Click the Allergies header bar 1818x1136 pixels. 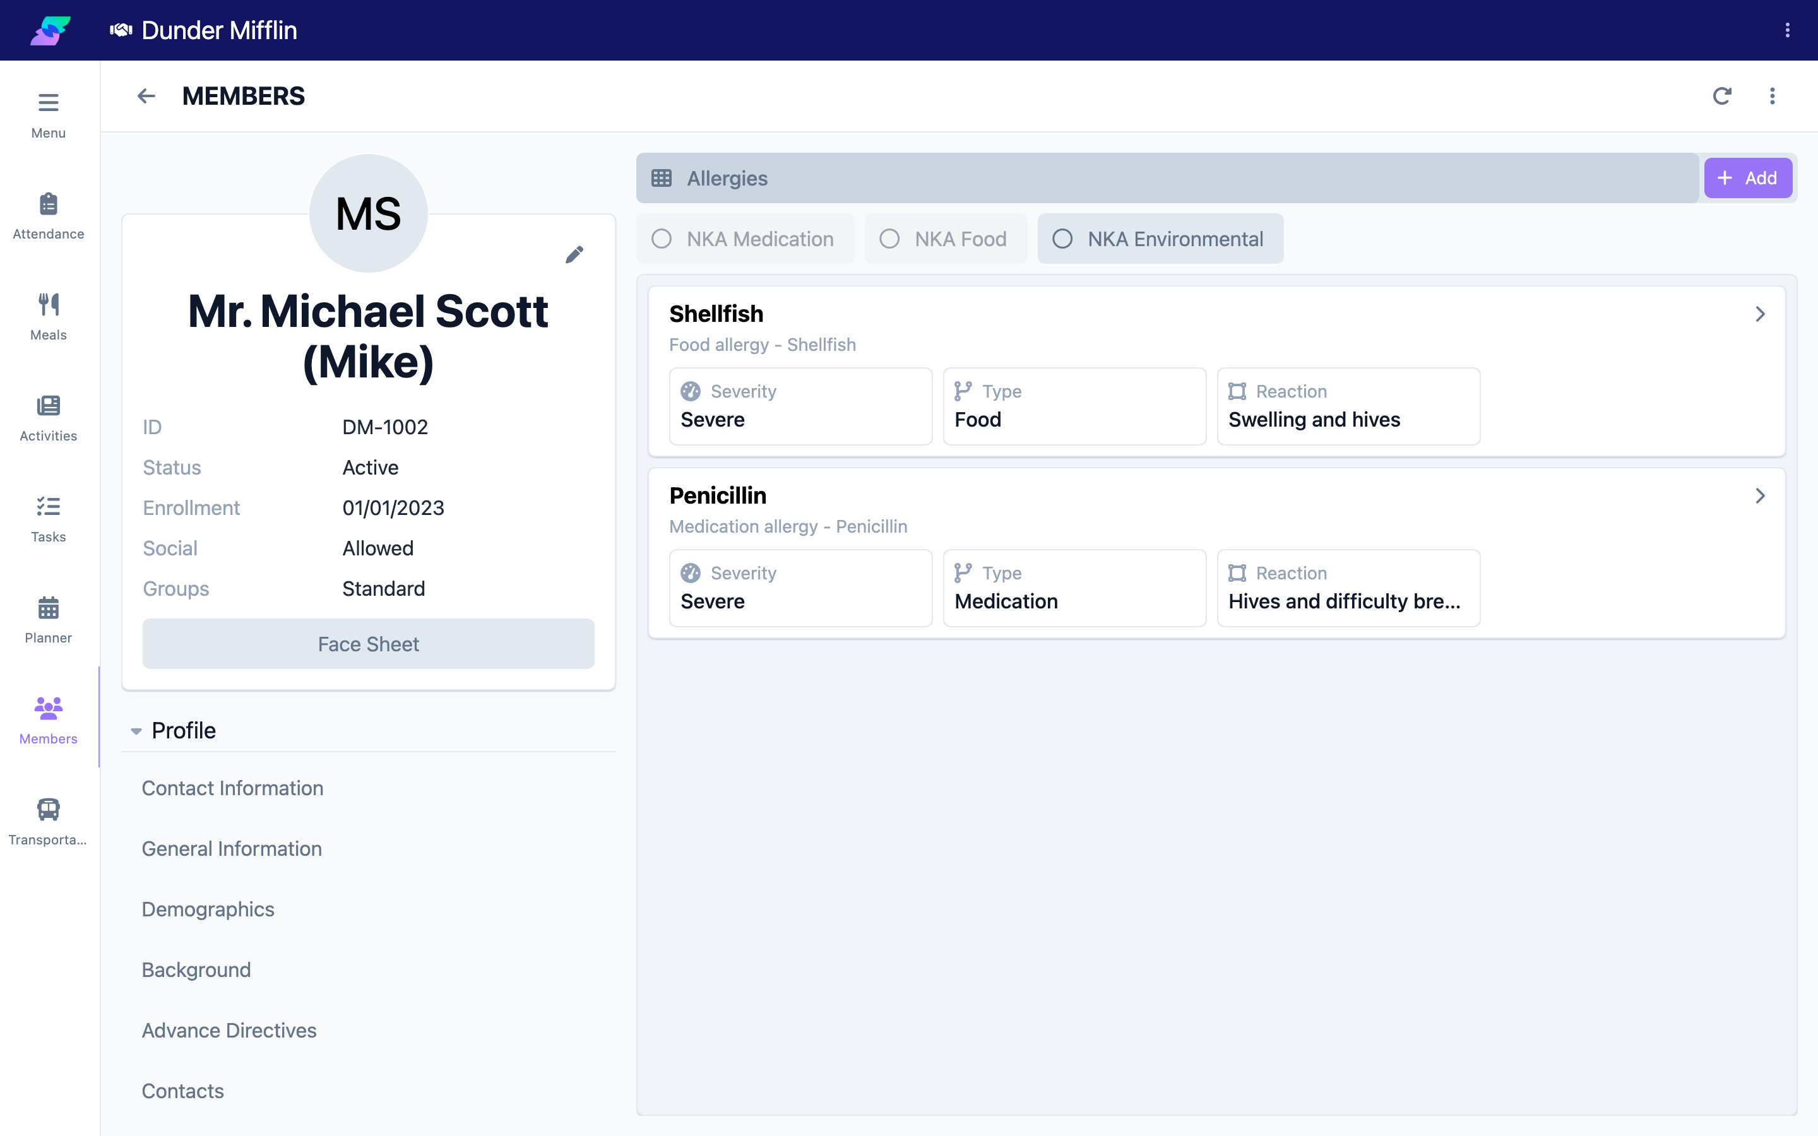pos(1167,178)
